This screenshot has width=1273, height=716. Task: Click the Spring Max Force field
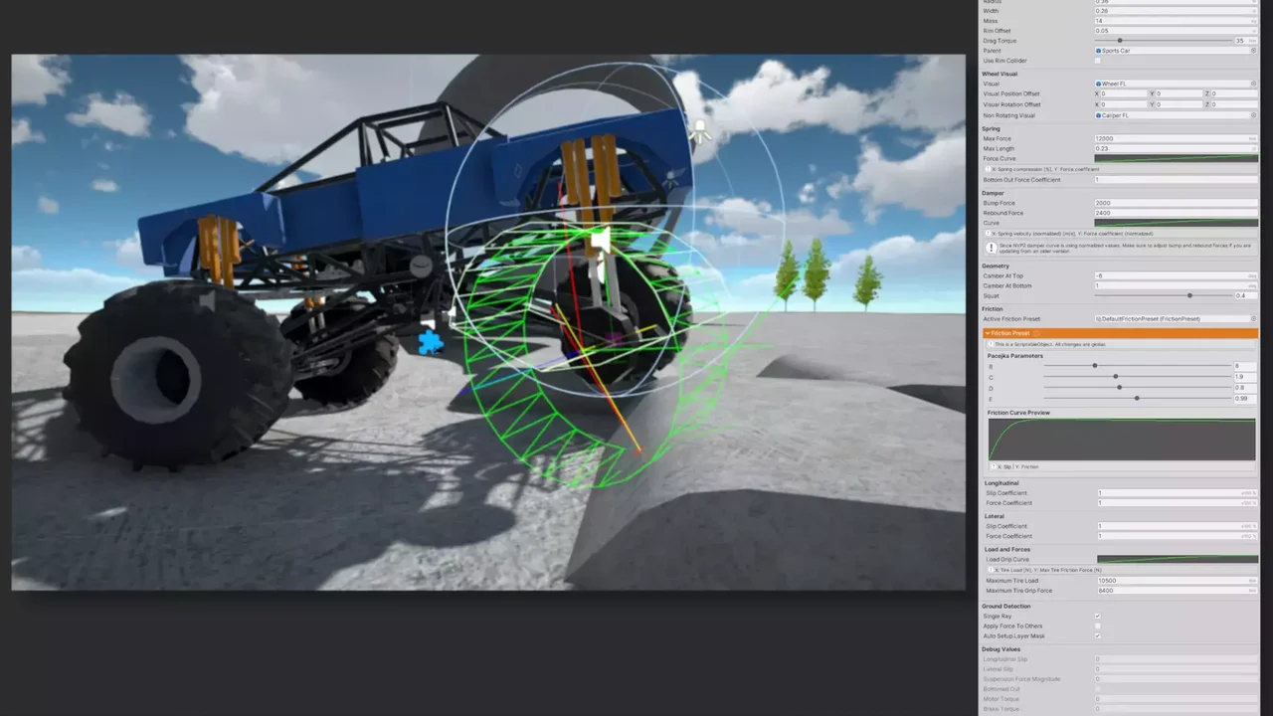coord(1177,138)
